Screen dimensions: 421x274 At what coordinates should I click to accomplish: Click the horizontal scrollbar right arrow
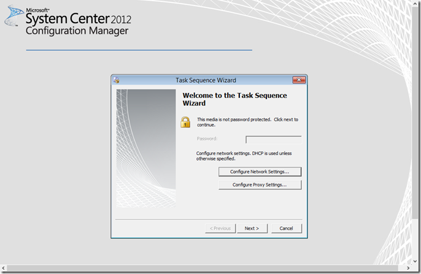(x=408, y=268)
